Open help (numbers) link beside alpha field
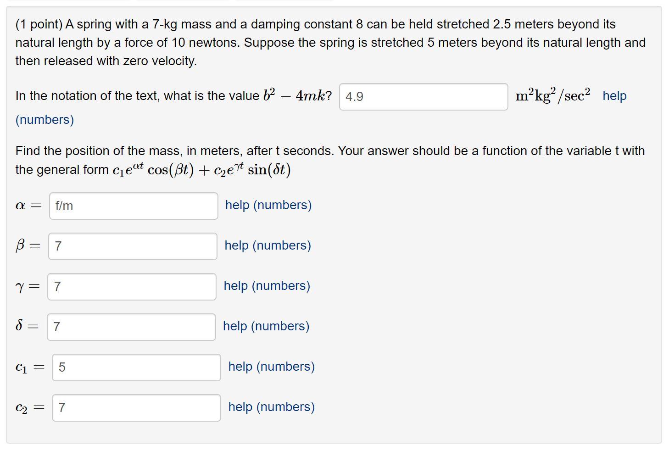669x451 pixels. pos(268,205)
